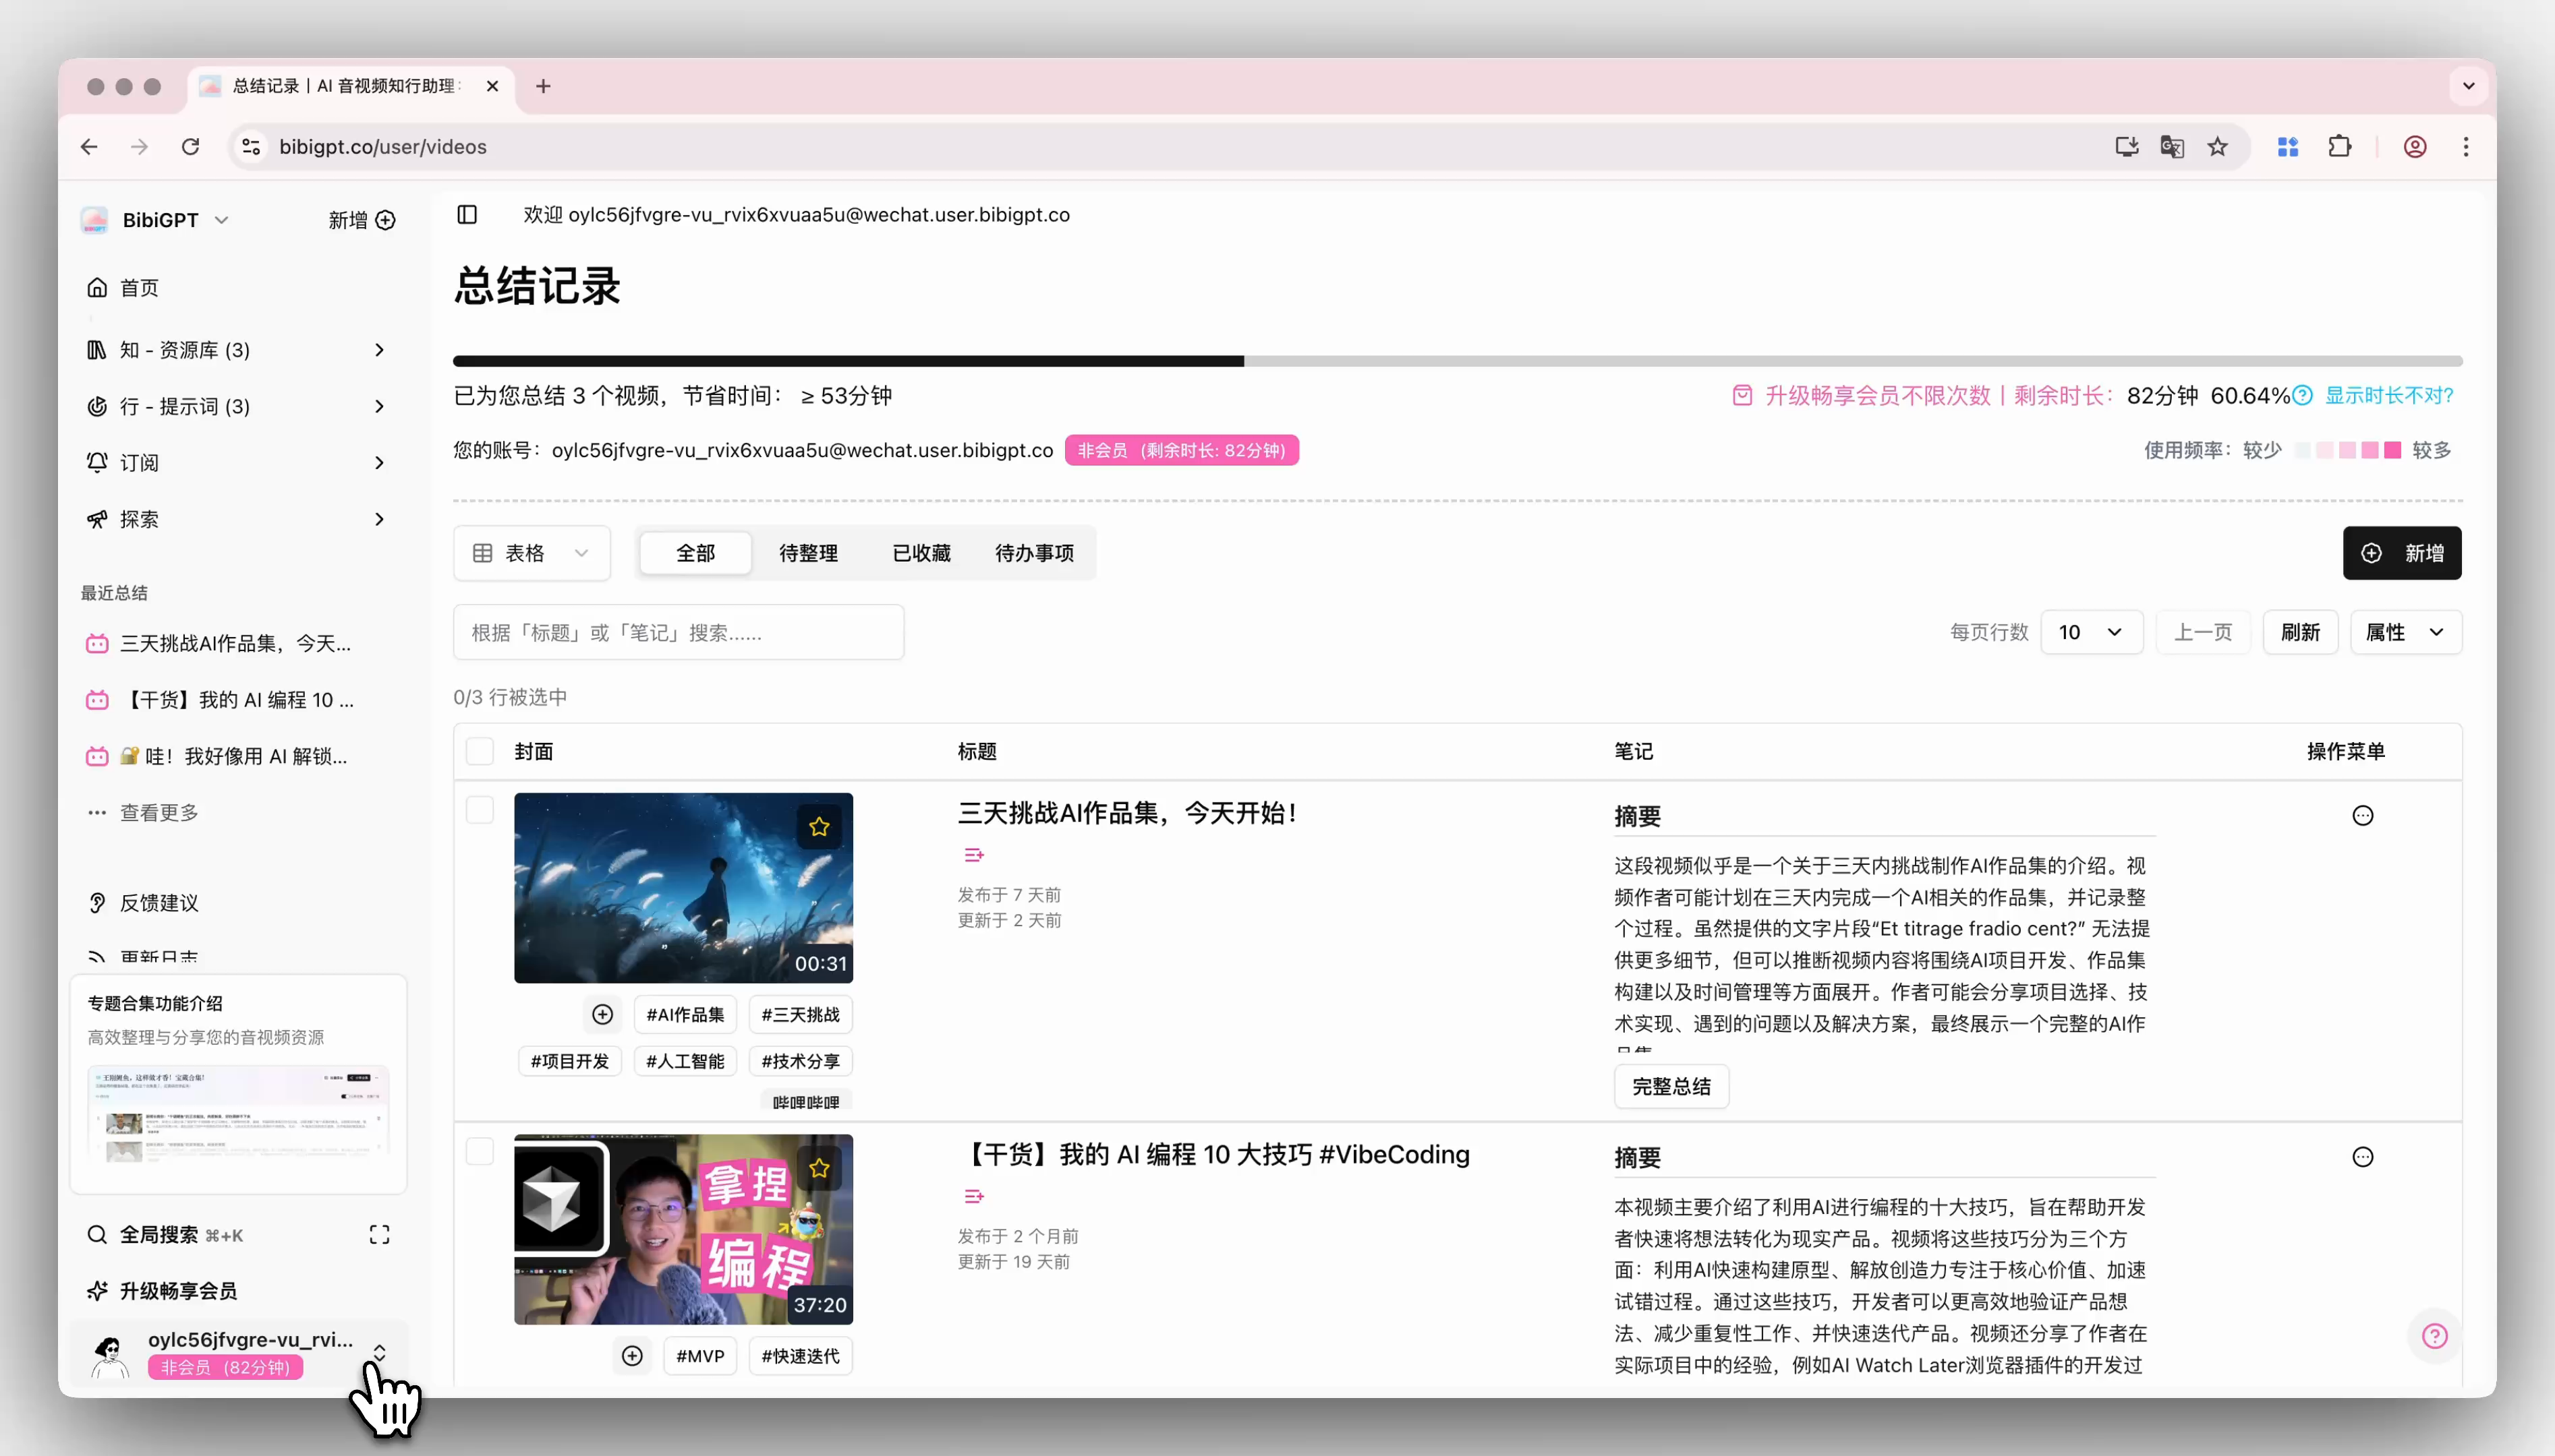Open action menu for 三天挑战AI作品集 row
2555x1456 pixels.
point(2362,816)
